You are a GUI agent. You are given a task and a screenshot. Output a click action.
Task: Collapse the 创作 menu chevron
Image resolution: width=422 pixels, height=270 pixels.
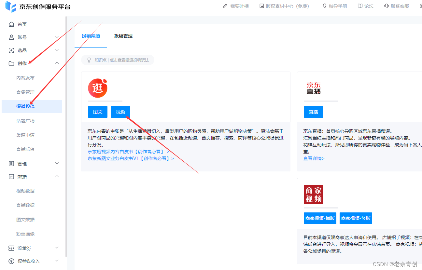(57, 63)
